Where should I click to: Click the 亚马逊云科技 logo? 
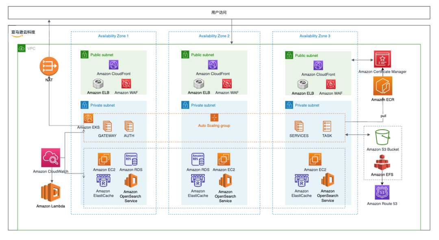[23, 33]
